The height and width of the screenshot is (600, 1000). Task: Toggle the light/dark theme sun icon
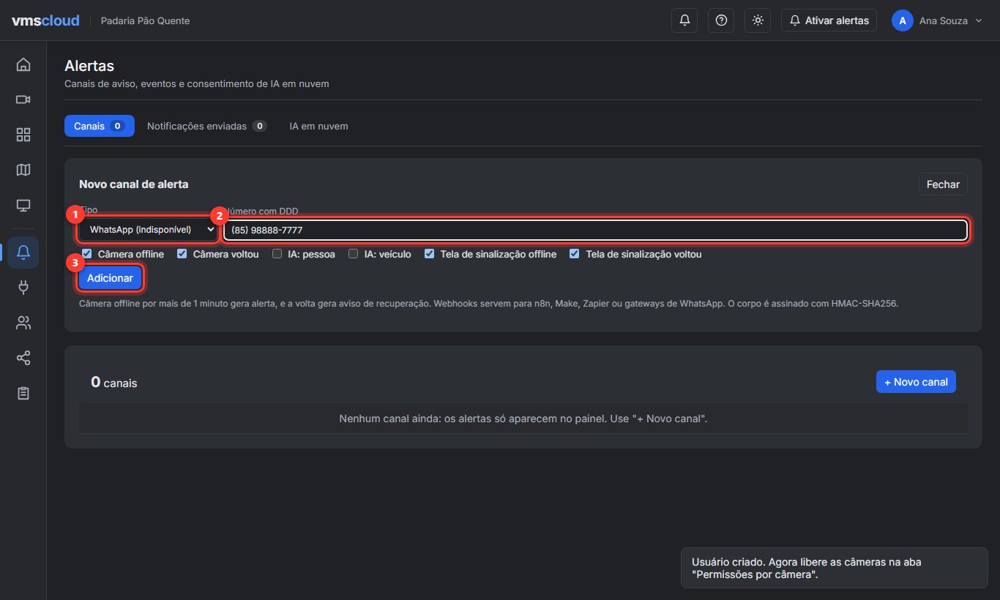(758, 20)
